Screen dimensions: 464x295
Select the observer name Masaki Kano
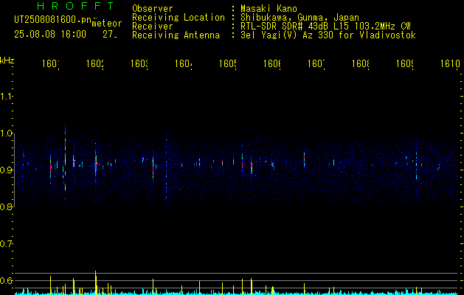click(x=269, y=8)
